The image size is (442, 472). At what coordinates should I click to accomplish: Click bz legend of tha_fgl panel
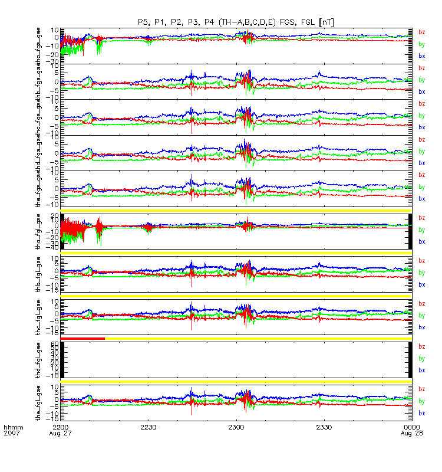click(x=422, y=218)
